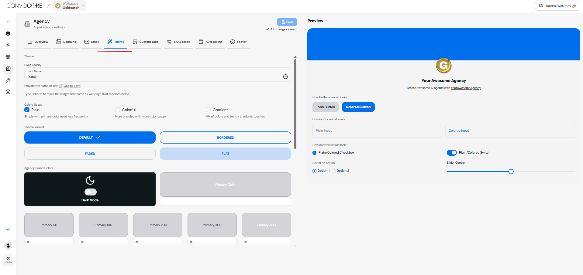Select the BORDERED theme variant
This screenshot has height=275, width=583.
pos(225,137)
